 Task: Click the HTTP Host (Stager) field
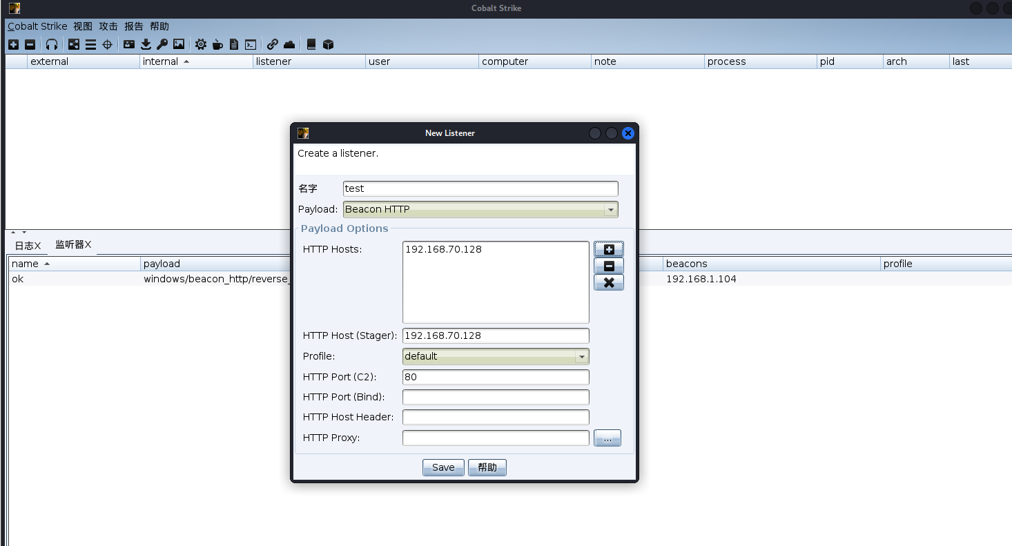496,335
